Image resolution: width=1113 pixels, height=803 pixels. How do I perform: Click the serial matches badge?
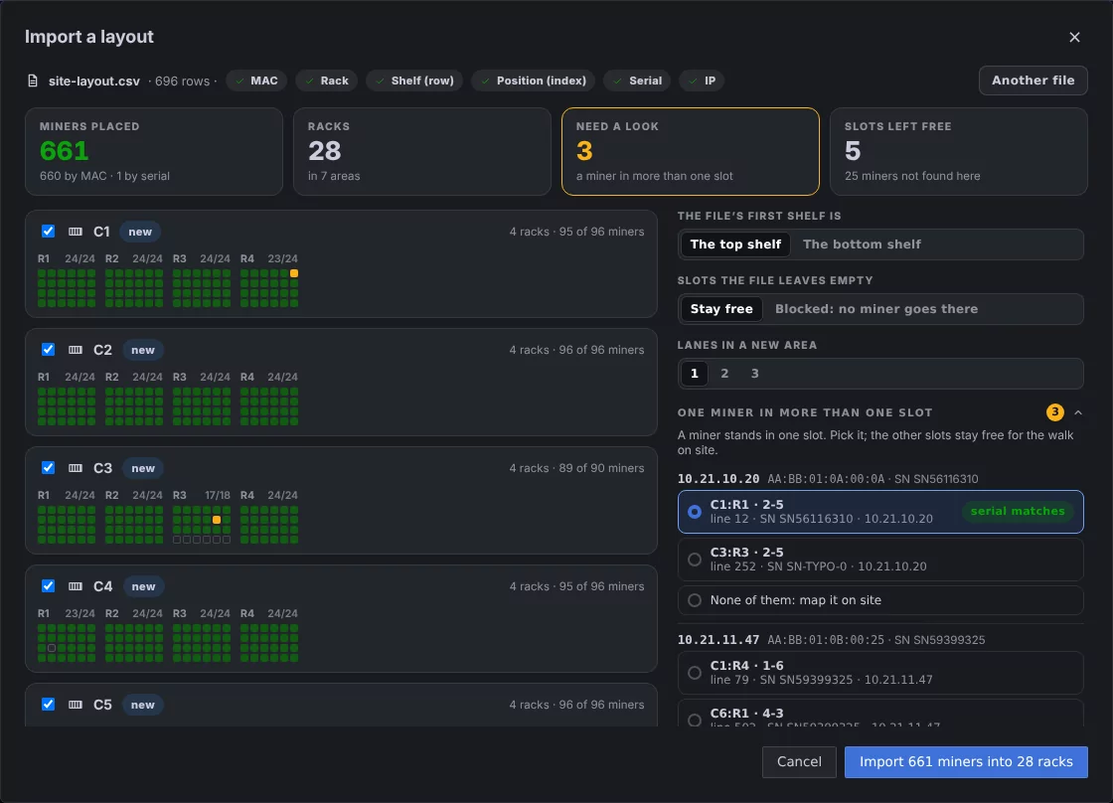coord(1018,511)
